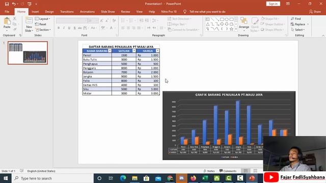Open the Comments pane
Image resolution: width=326 pixels, height=183 pixels.
[x=228, y=171]
